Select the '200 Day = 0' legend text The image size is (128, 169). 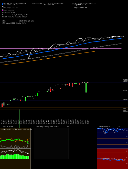(x=9, y=11)
